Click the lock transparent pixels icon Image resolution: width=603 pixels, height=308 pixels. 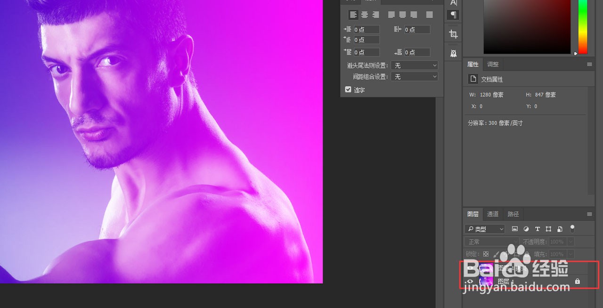coord(486,254)
